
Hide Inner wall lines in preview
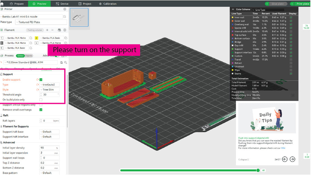tap(291, 17)
